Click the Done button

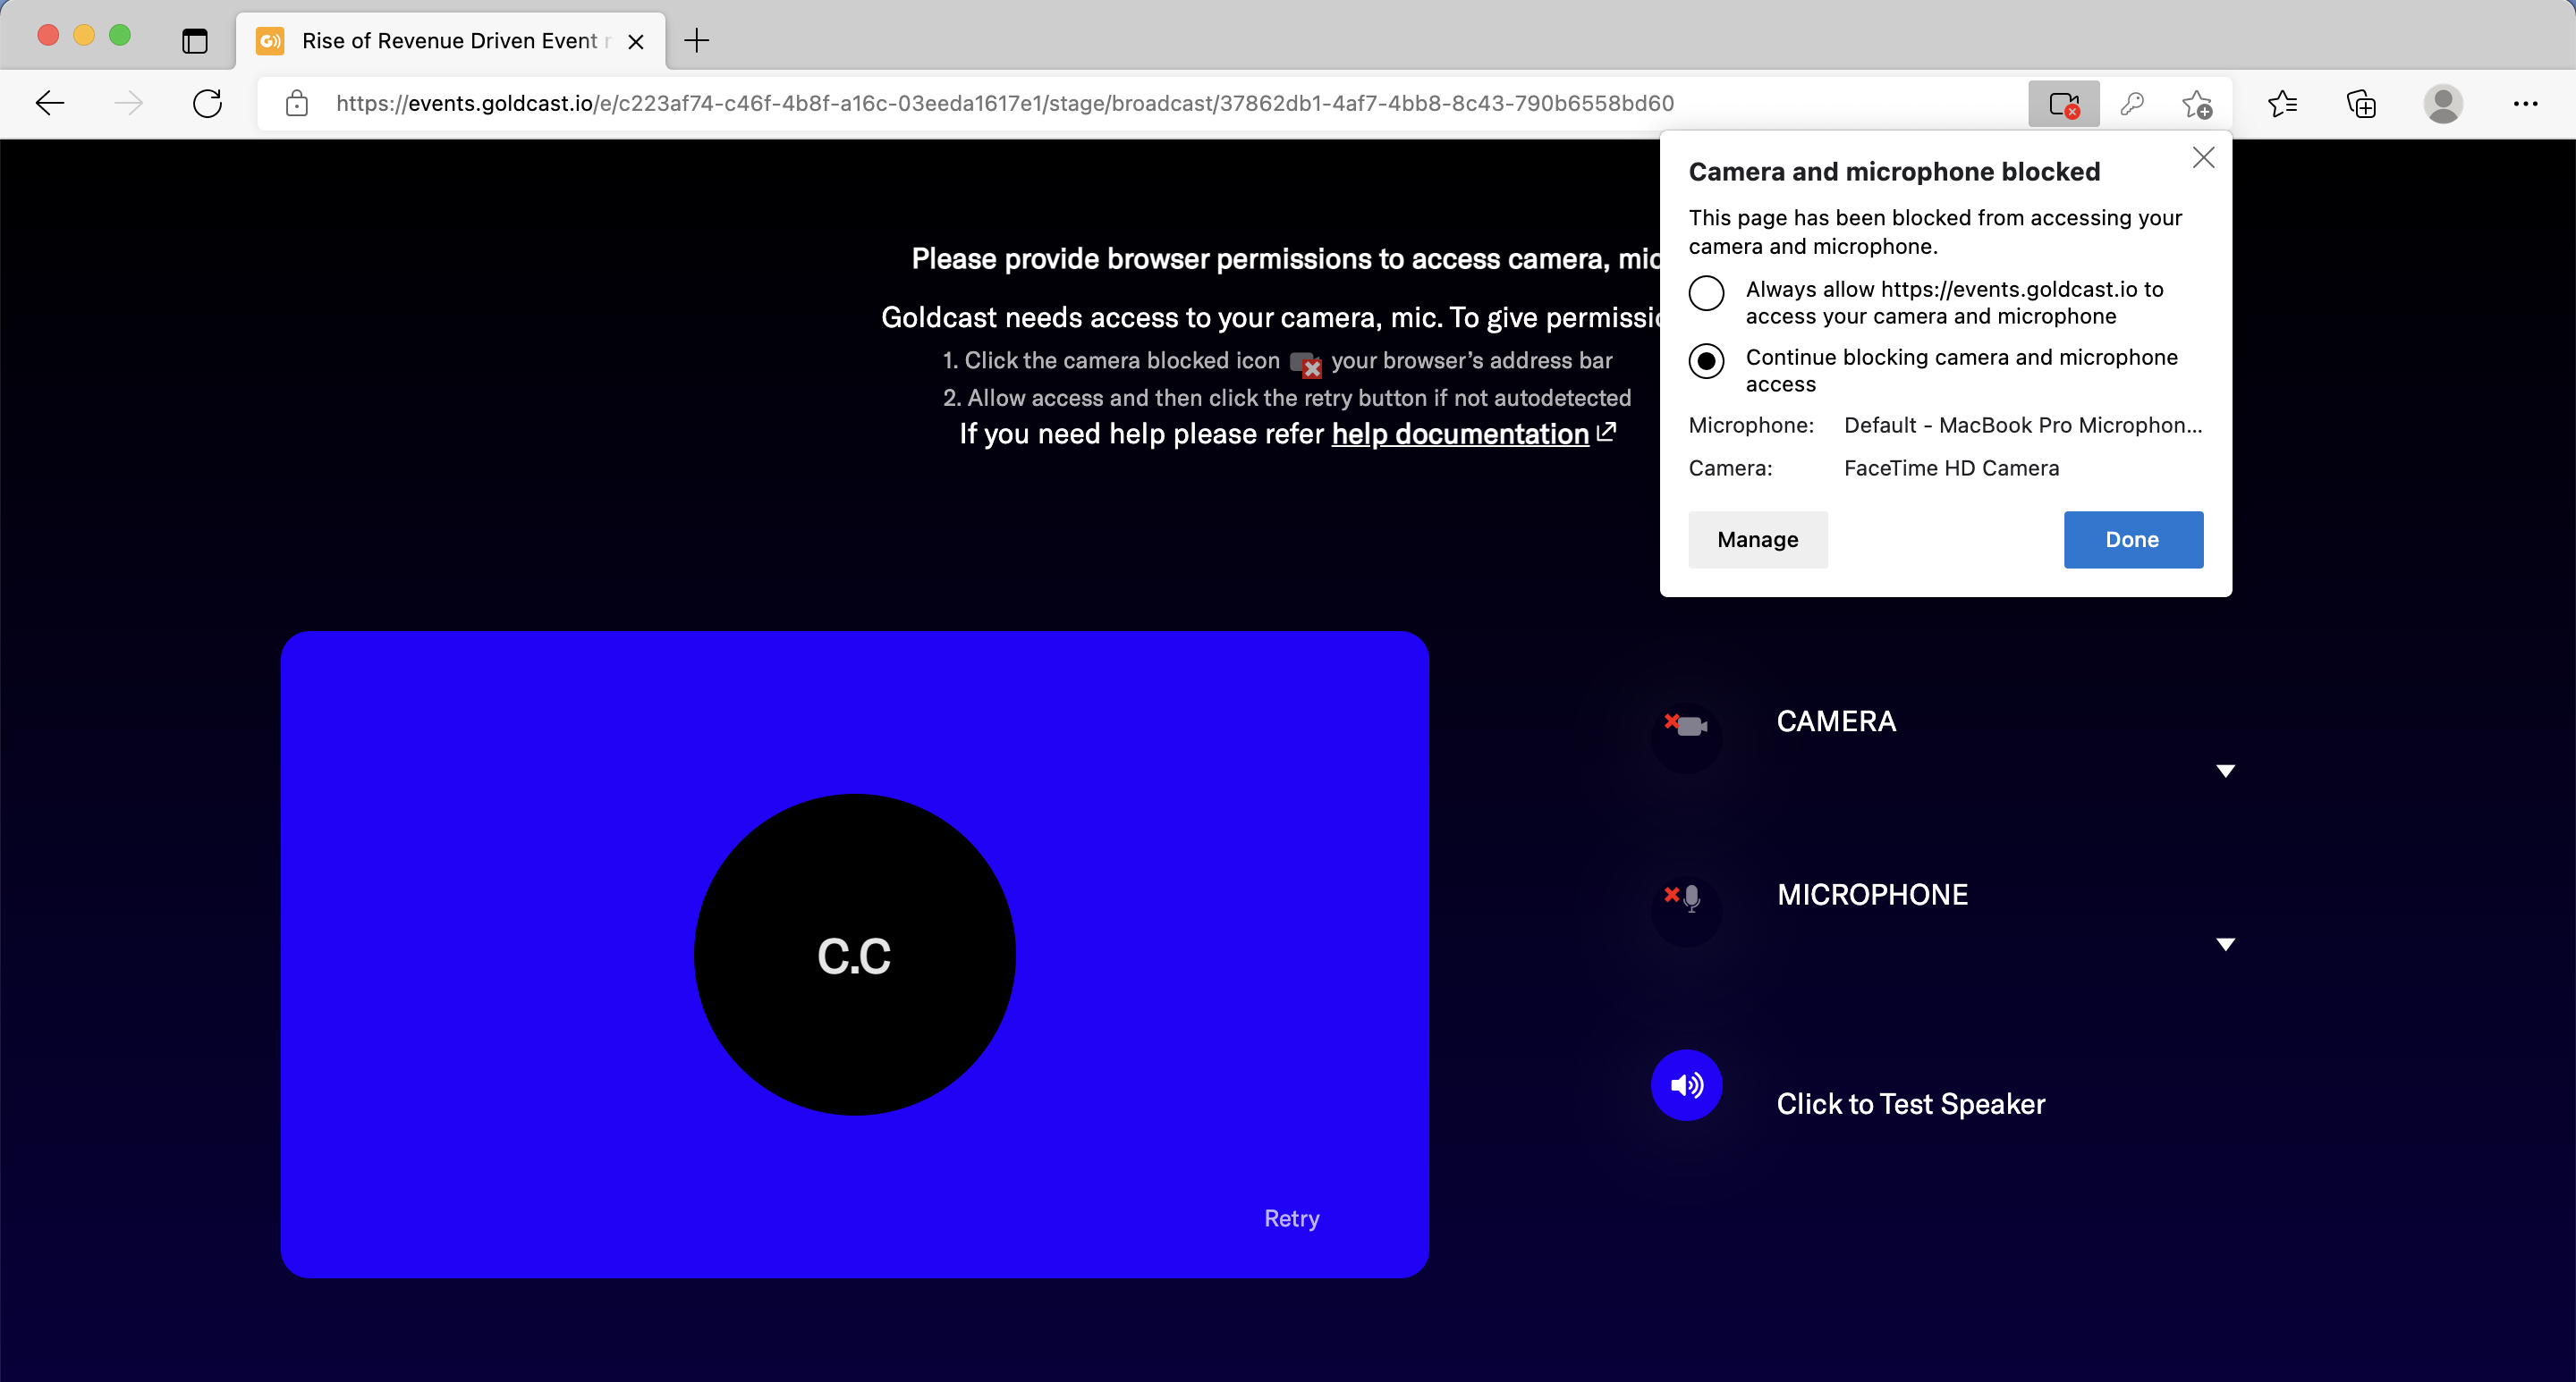click(x=2133, y=541)
